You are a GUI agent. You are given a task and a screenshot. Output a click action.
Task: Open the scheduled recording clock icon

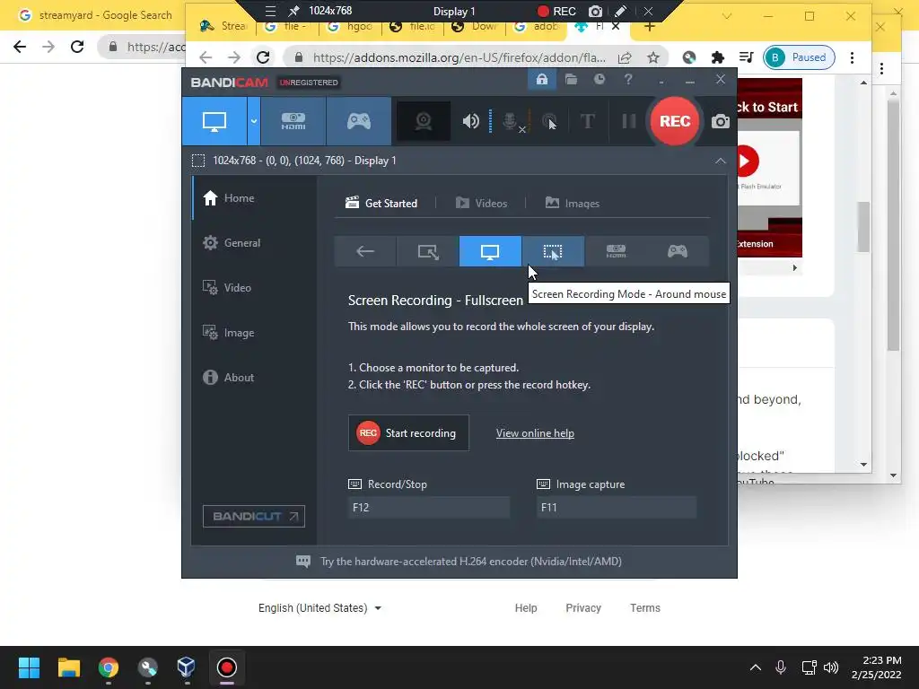[599, 79]
